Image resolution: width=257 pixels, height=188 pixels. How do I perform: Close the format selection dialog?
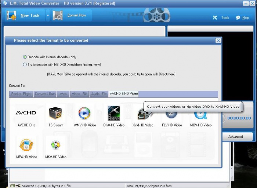(218, 40)
